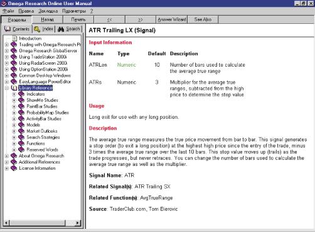315x232 pixels.
Task: Open the Answer Wizard
Action: [172, 19]
